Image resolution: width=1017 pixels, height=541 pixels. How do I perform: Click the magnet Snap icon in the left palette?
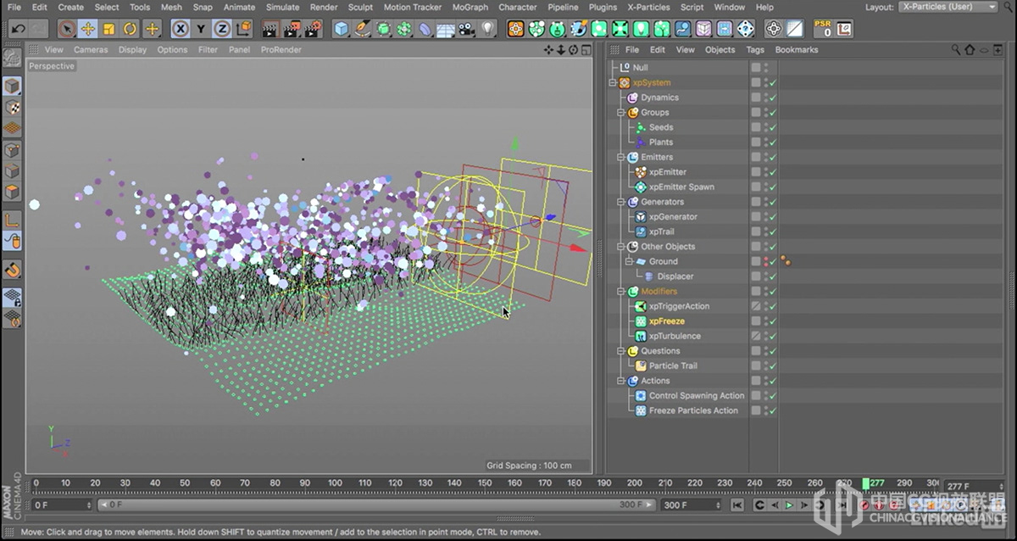[x=13, y=270]
